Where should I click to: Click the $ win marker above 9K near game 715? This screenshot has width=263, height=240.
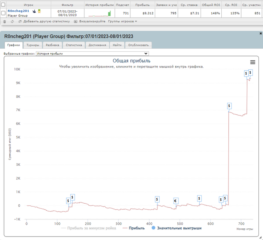click(246, 73)
